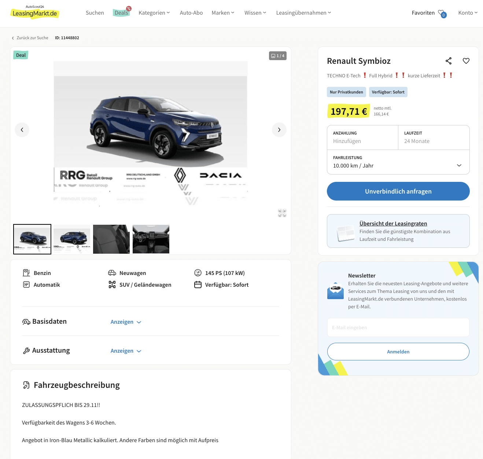This screenshot has width=483, height=459.
Task: Click the main car photo
Action: 151,134
